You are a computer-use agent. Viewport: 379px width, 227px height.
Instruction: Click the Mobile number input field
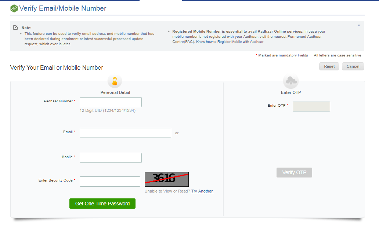coord(111,158)
